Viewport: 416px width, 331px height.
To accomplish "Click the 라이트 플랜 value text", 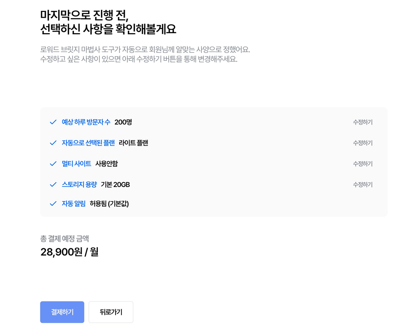I will (x=133, y=143).
